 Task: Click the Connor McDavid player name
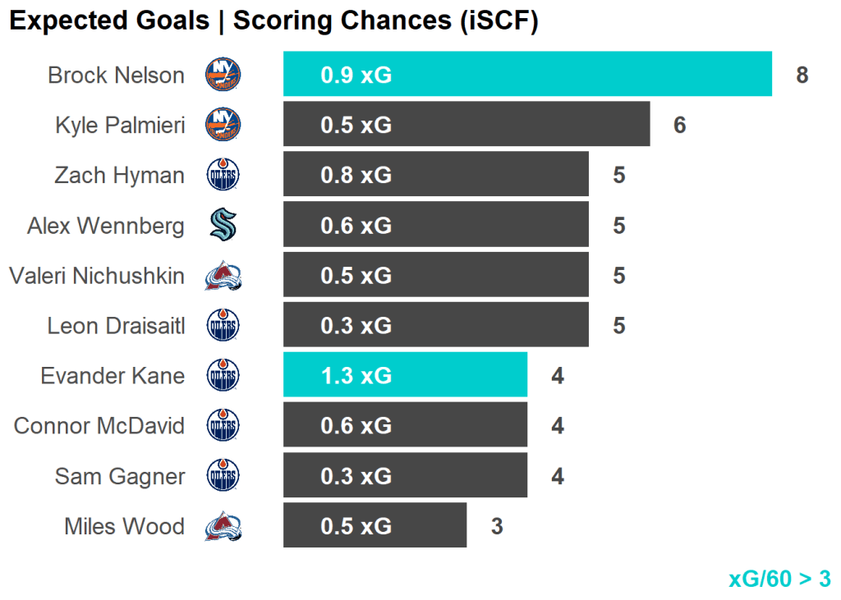point(99,426)
